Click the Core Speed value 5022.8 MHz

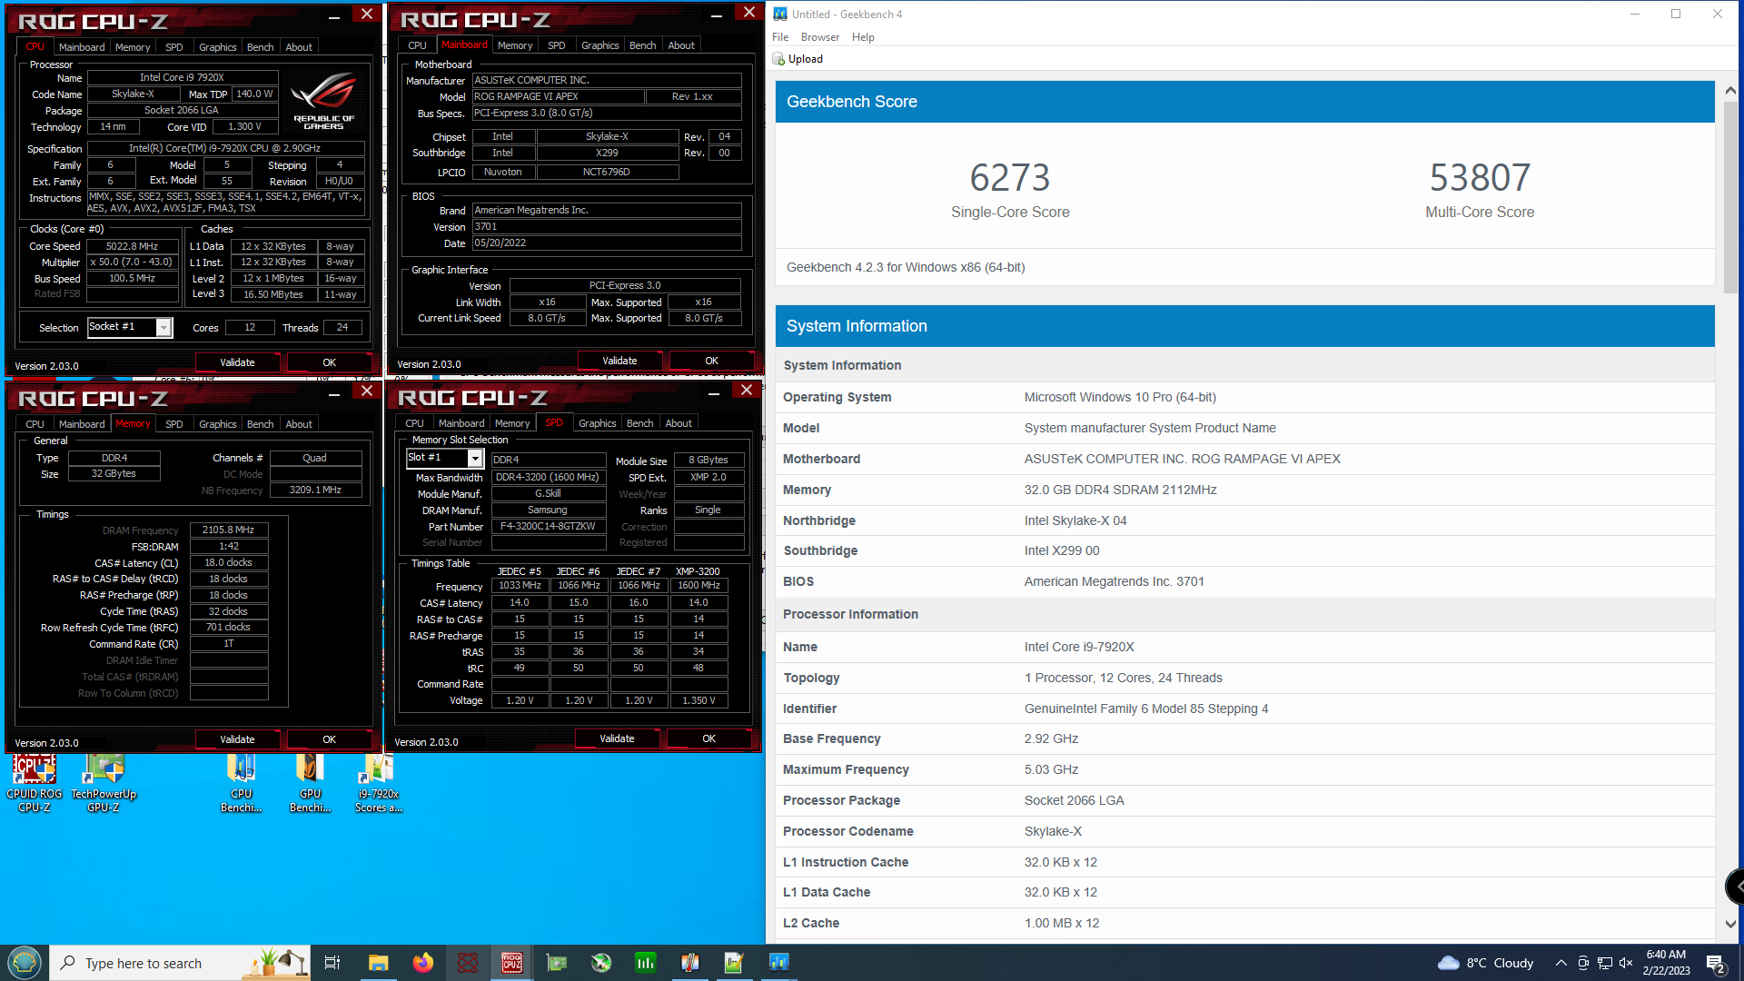(x=133, y=246)
